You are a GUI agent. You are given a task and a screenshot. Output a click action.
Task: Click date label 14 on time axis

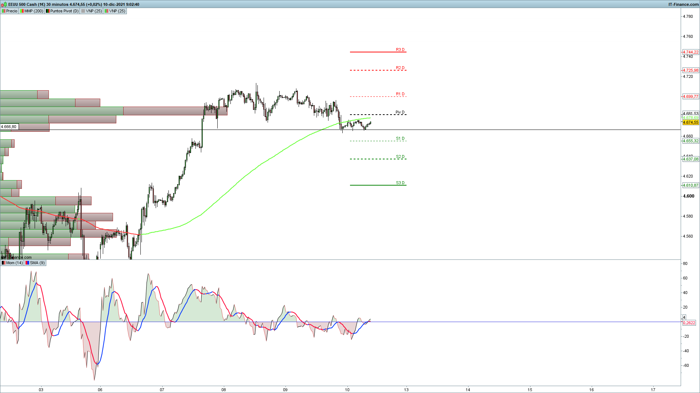pyautogui.click(x=468, y=390)
